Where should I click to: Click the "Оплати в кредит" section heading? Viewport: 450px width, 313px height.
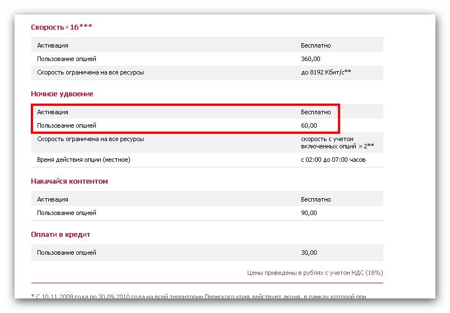pyautogui.click(x=61, y=235)
